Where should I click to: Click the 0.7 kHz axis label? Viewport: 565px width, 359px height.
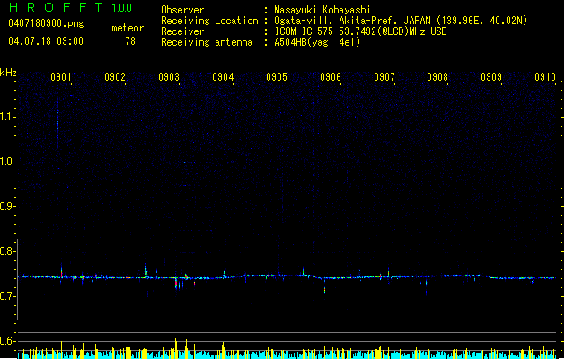click(x=7, y=296)
